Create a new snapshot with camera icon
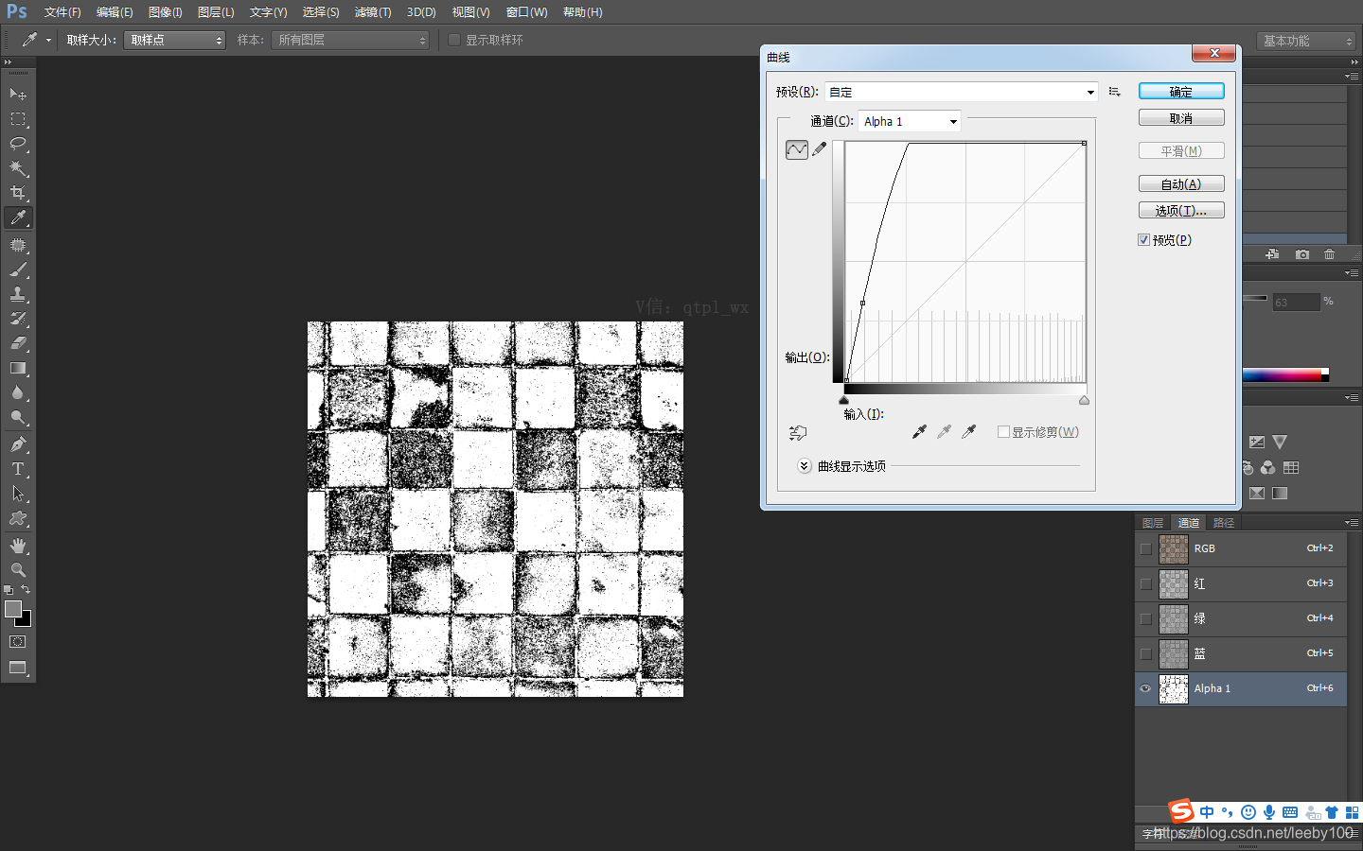 point(1302,254)
